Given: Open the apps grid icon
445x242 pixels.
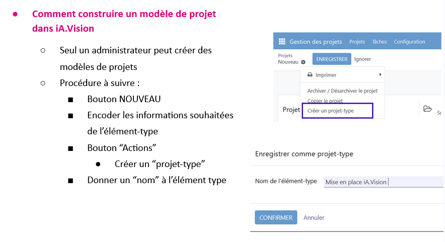Looking at the screenshot, I should pos(281,42).
